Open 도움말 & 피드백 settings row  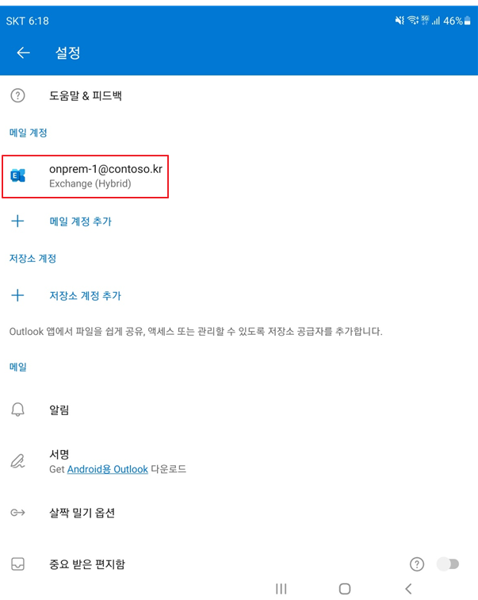tap(239, 95)
